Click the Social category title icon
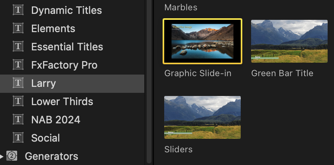The image size is (334, 165). 18,138
